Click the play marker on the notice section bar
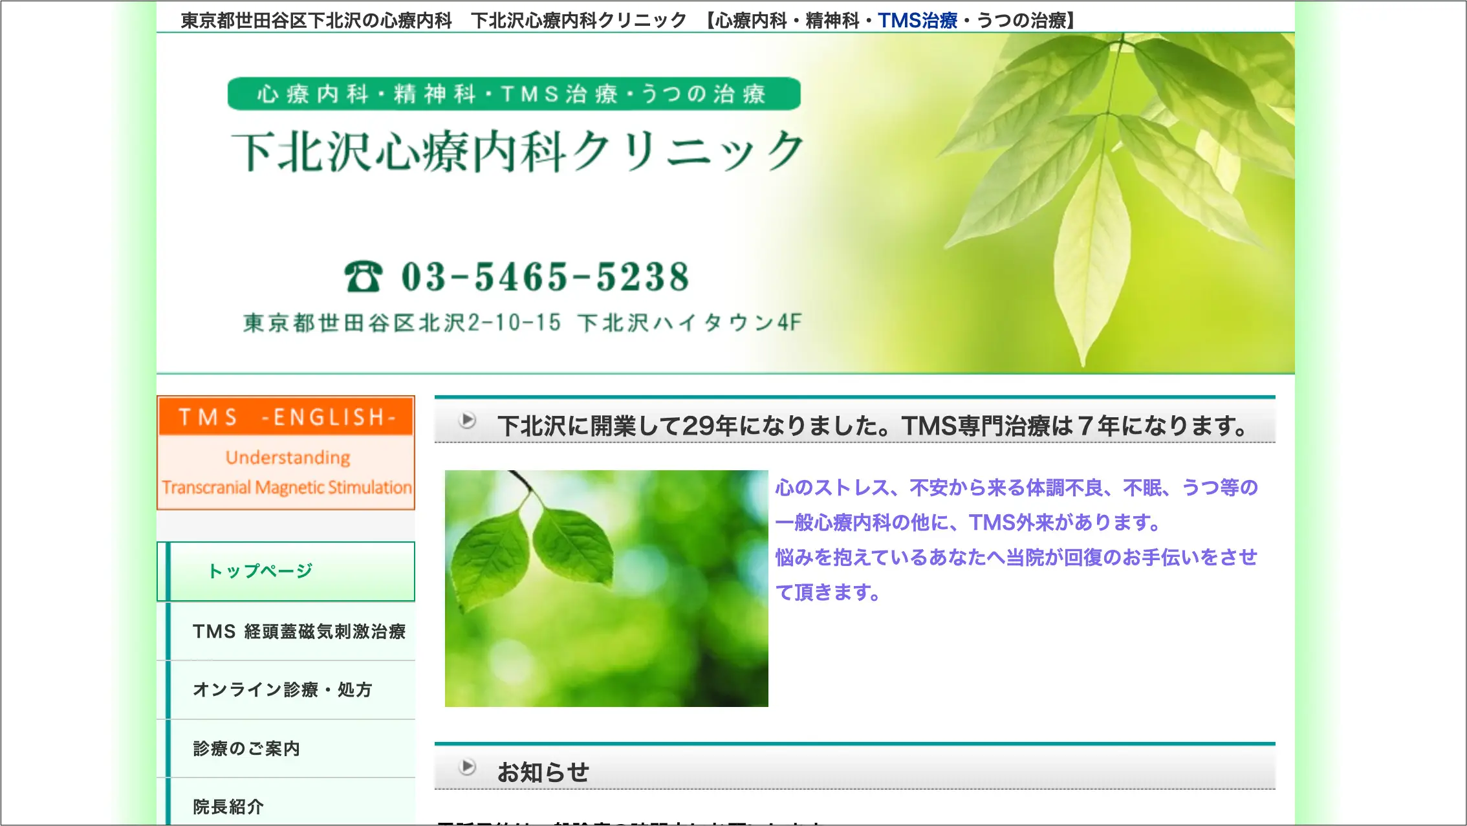This screenshot has height=826, width=1467. tap(467, 768)
